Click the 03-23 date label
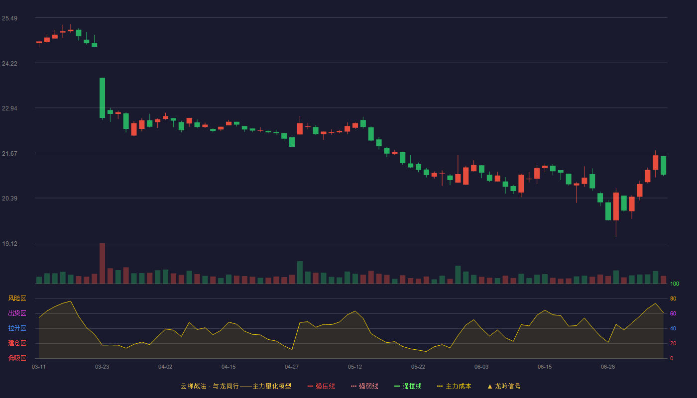 102,367
